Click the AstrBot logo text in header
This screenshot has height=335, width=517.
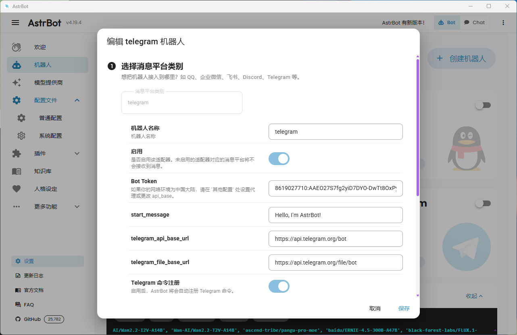point(45,23)
